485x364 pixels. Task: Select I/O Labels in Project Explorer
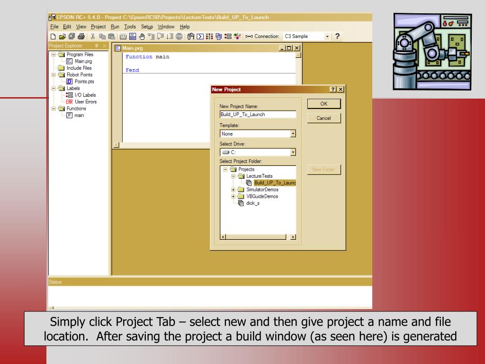(81, 95)
